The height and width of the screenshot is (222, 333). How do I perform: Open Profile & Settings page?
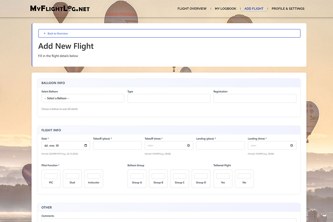tap(288, 9)
